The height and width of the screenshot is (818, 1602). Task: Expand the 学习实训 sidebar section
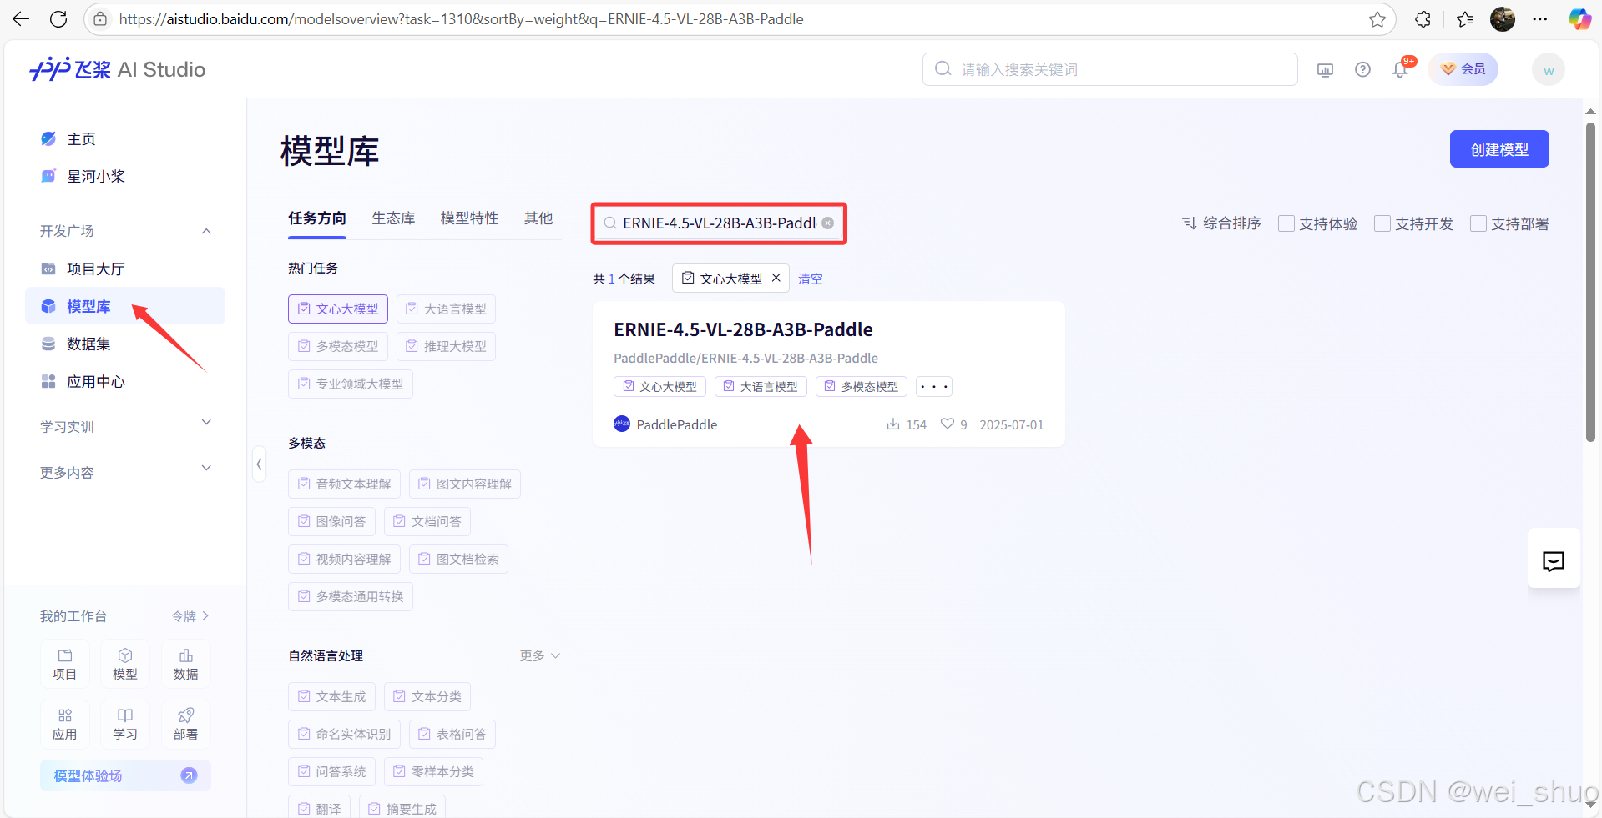[x=206, y=422]
